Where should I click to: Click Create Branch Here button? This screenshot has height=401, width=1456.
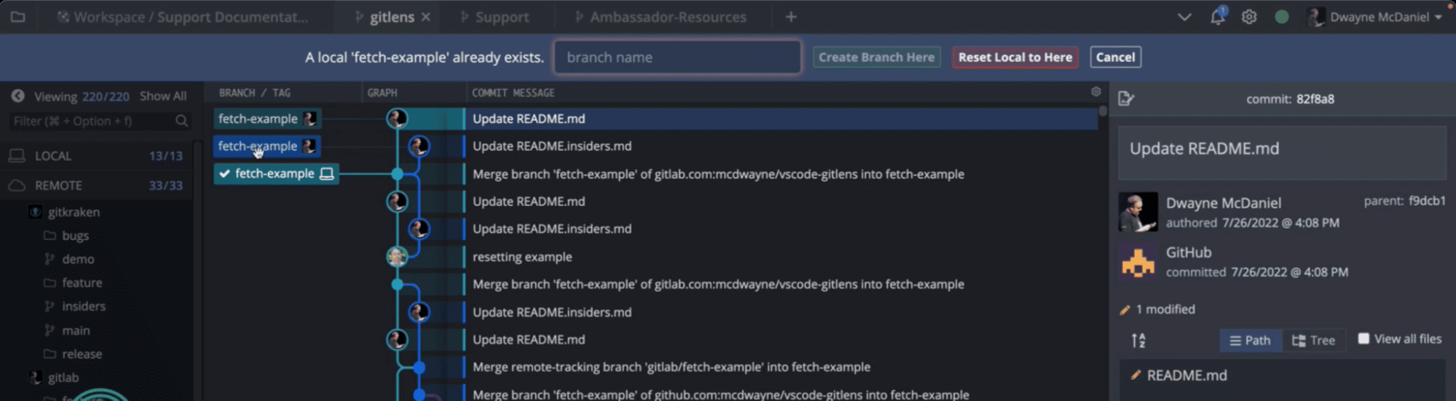[x=876, y=57]
